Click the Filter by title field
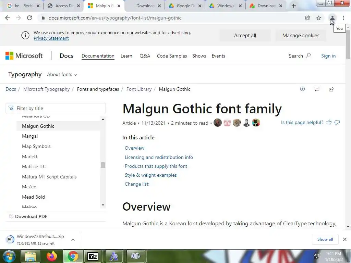Viewport: 351px width, 263px height. (56, 108)
